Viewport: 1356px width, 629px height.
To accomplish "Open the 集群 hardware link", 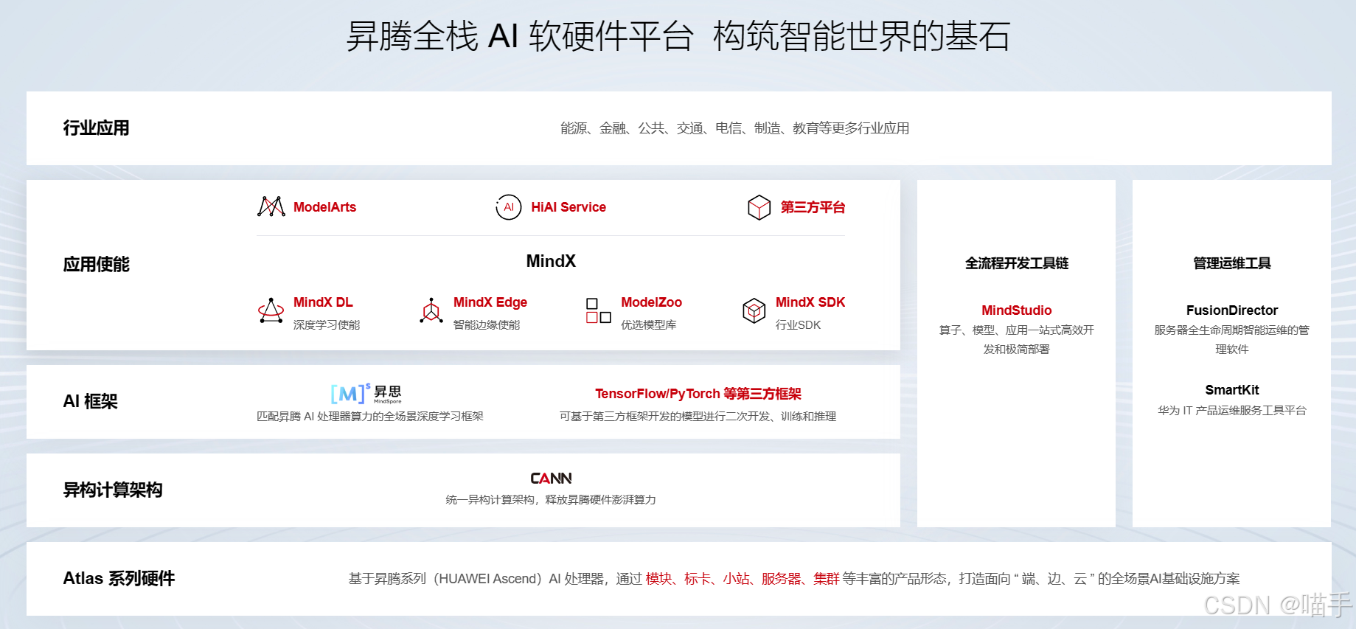I will tap(827, 579).
